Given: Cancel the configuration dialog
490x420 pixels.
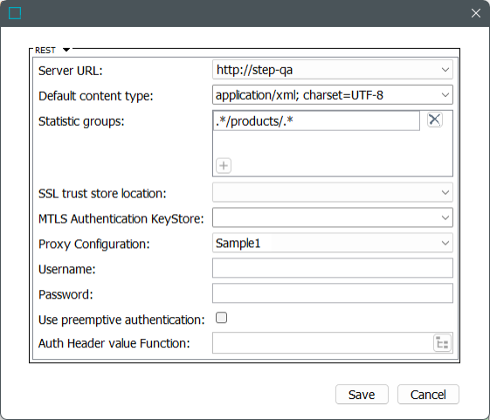Looking at the screenshot, I should pos(428,395).
